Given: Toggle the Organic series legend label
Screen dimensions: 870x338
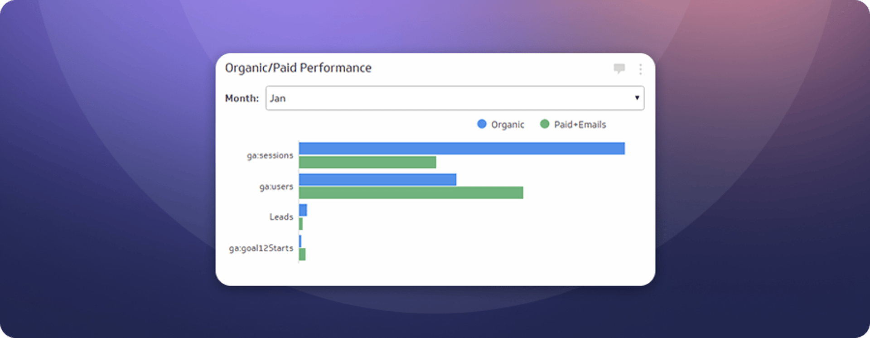Looking at the screenshot, I should pyautogui.click(x=507, y=125).
